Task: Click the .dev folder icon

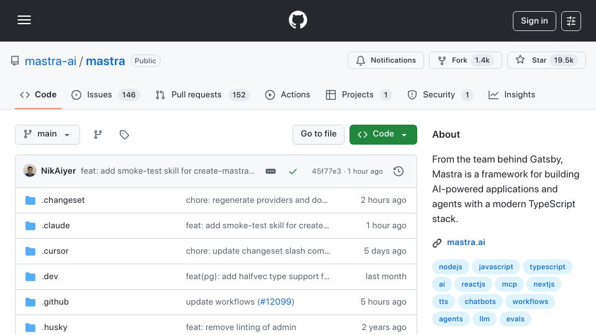Action: [30, 277]
